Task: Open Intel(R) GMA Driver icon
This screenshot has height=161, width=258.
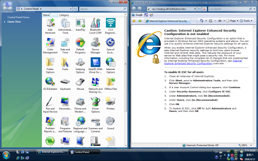Action: pos(96,66)
